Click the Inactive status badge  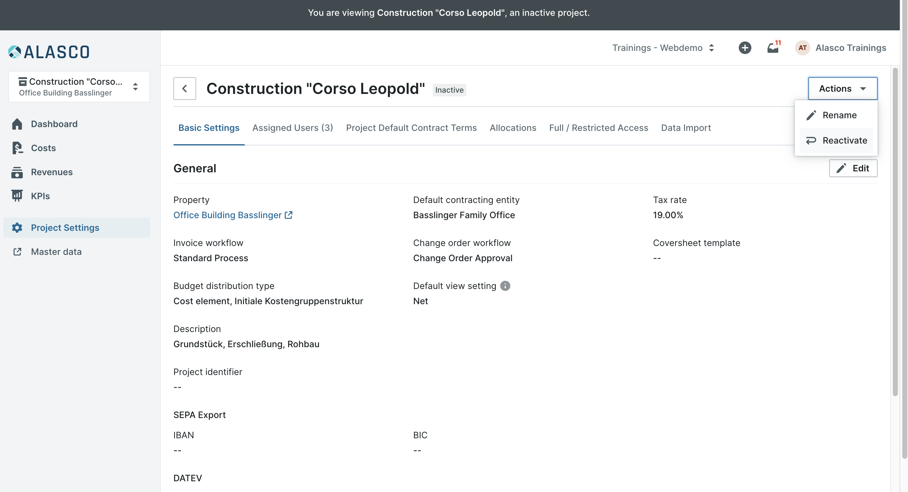449,90
